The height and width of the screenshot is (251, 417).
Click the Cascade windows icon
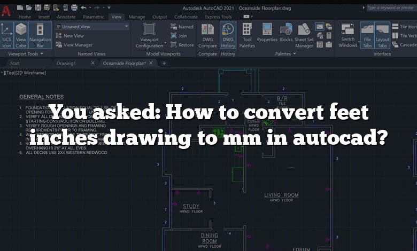pyautogui.click(x=395, y=45)
